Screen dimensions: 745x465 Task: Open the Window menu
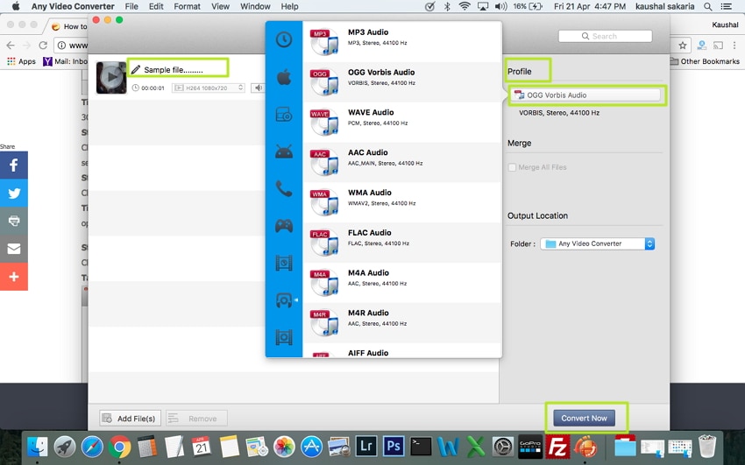pos(255,7)
